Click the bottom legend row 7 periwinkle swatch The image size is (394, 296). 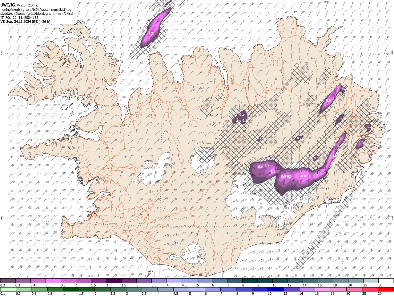tap(228, 289)
